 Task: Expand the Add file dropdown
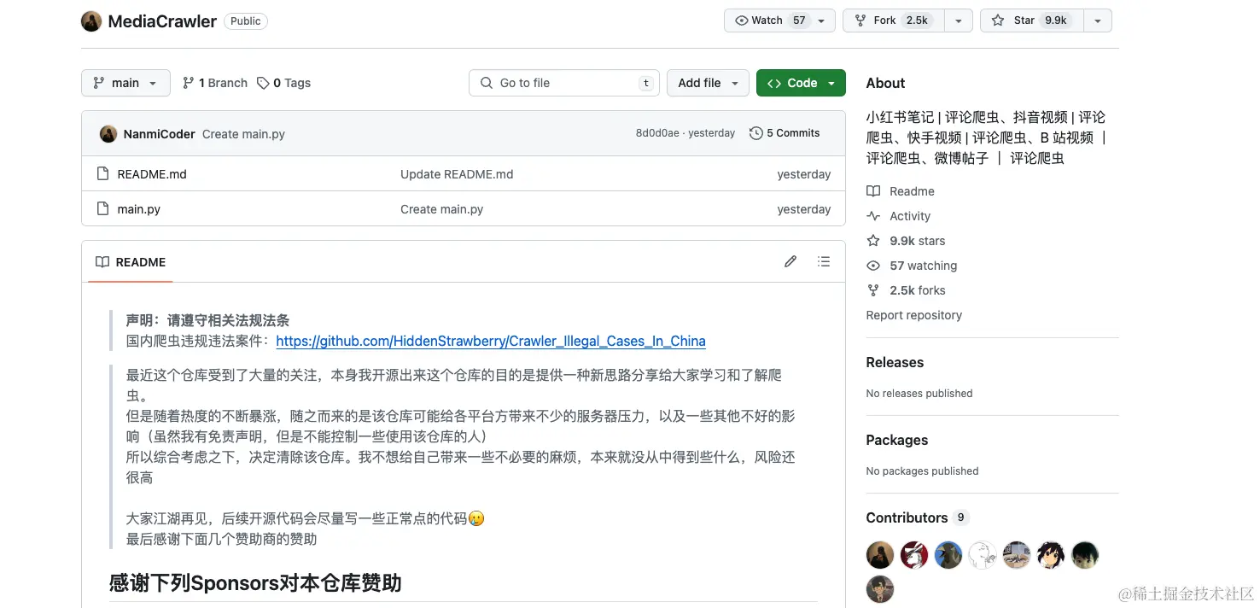pos(708,83)
